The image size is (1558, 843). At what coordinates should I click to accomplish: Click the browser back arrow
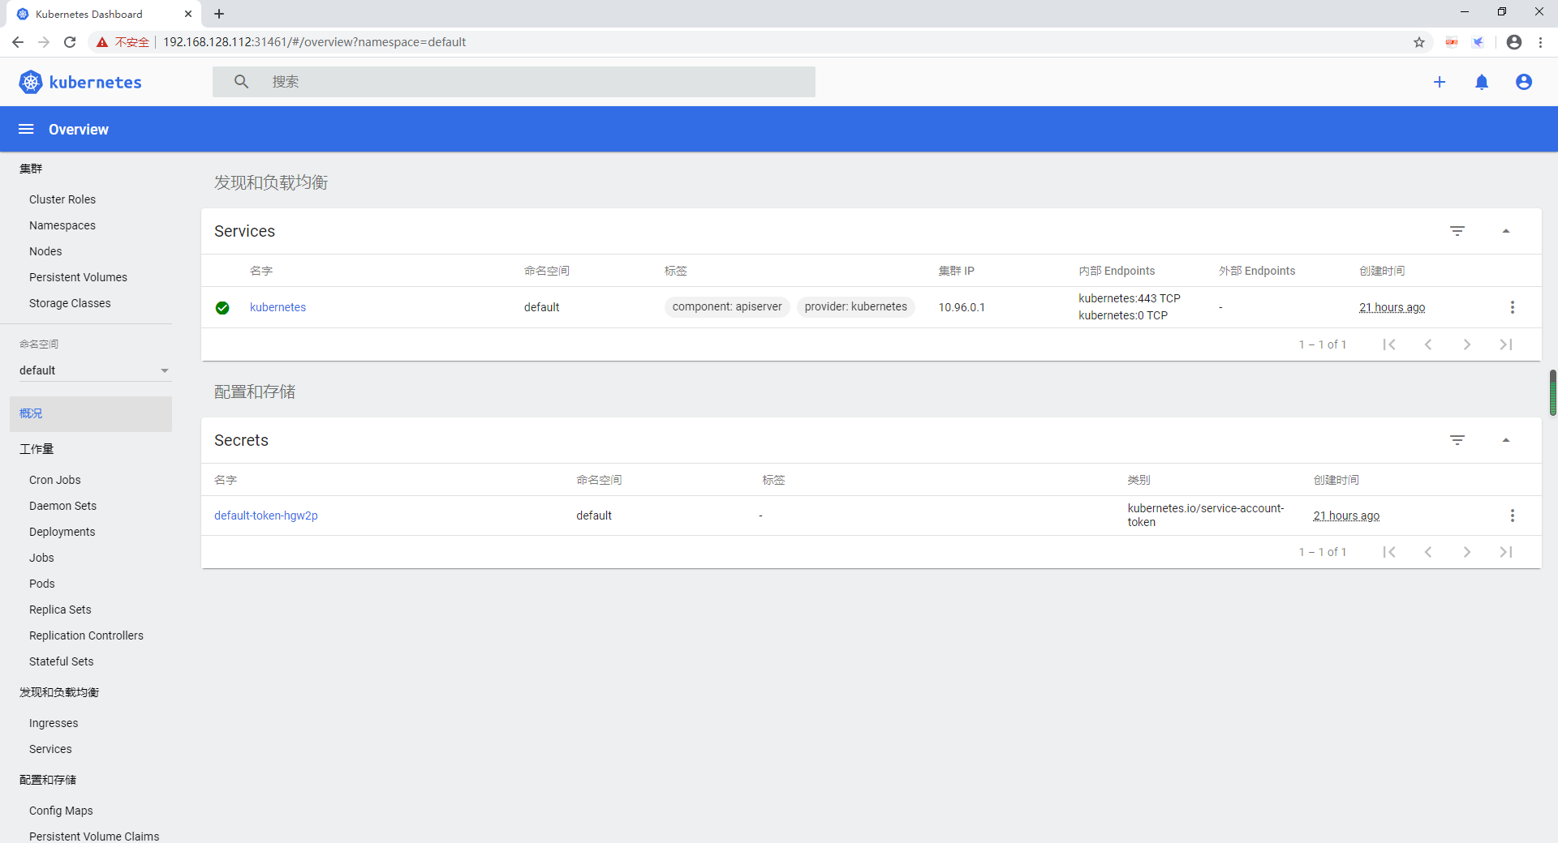[18, 42]
